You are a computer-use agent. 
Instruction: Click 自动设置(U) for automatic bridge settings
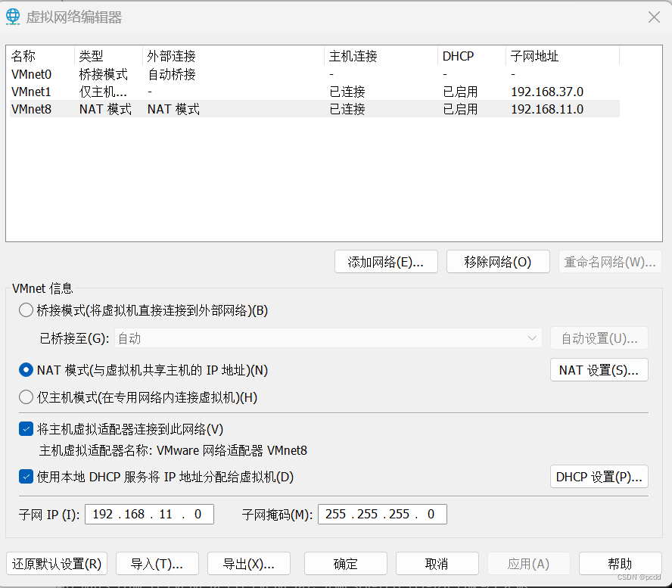[599, 338]
